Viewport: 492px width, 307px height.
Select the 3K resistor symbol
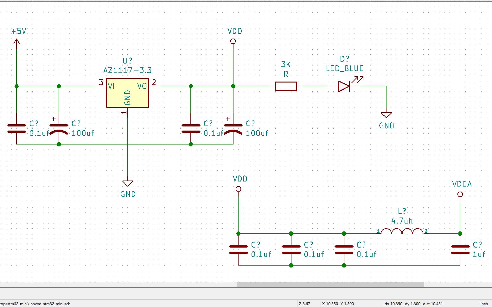pyautogui.click(x=285, y=86)
